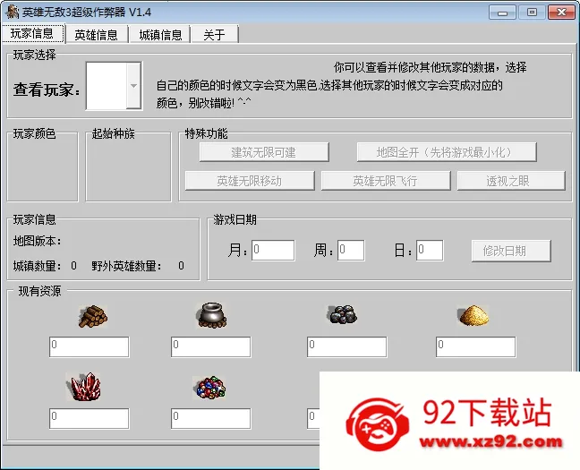Click the 查看玩家 label
This screenshot has height=470, width=580.
(x=47, y=90)
